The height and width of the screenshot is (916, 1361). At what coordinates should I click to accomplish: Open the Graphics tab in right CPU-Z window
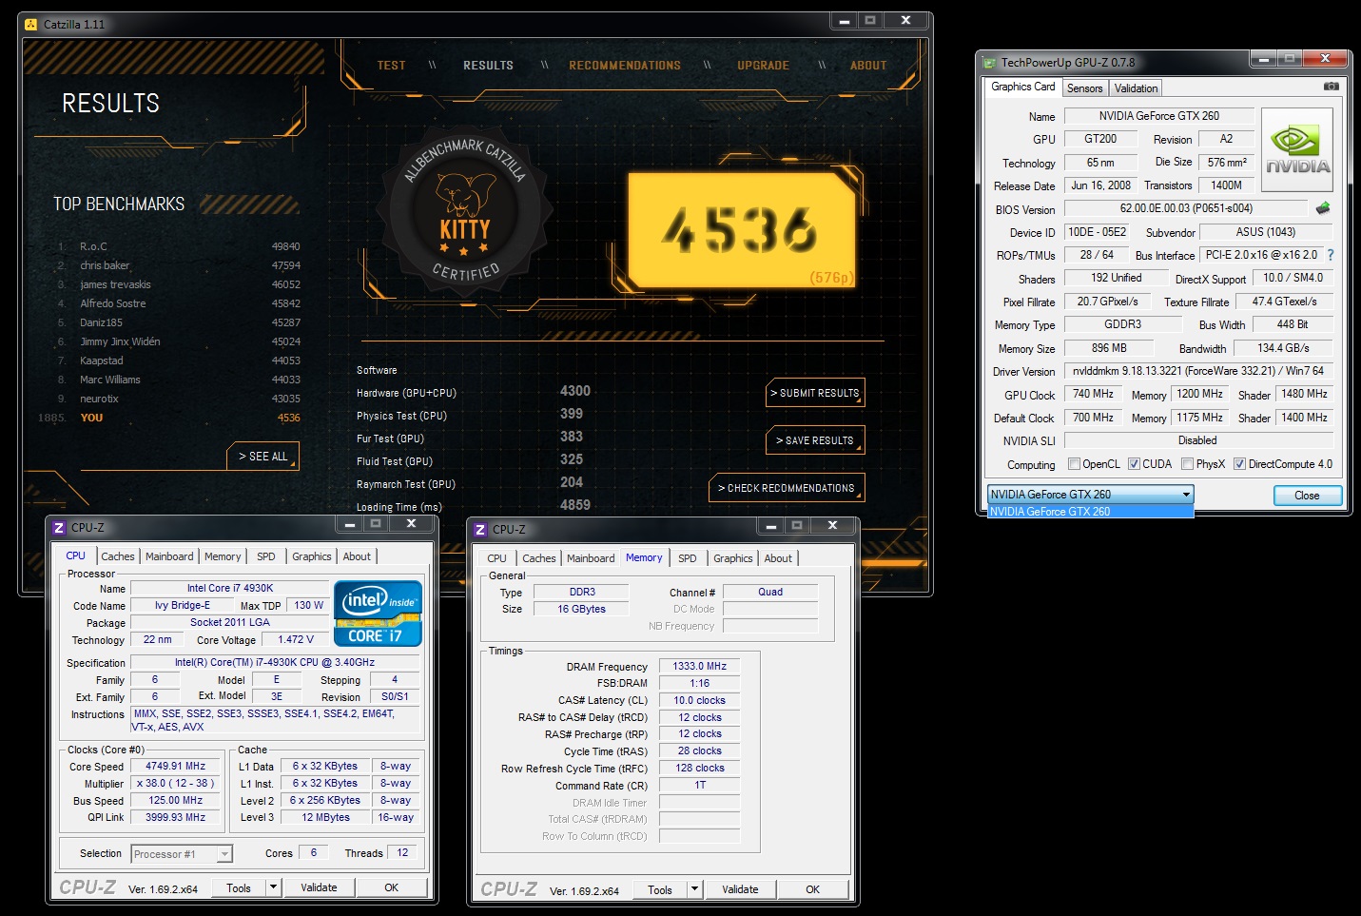(733, 558)
